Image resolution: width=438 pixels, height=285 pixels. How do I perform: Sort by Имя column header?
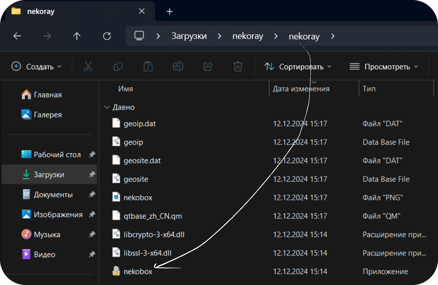(126, 89)
